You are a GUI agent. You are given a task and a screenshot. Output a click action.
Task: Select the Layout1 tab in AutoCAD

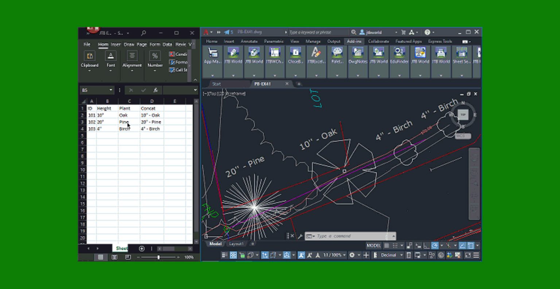(236, 244)
